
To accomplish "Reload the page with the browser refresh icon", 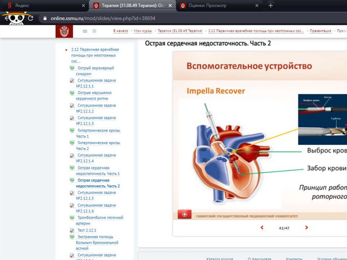I will coord(31,18).
